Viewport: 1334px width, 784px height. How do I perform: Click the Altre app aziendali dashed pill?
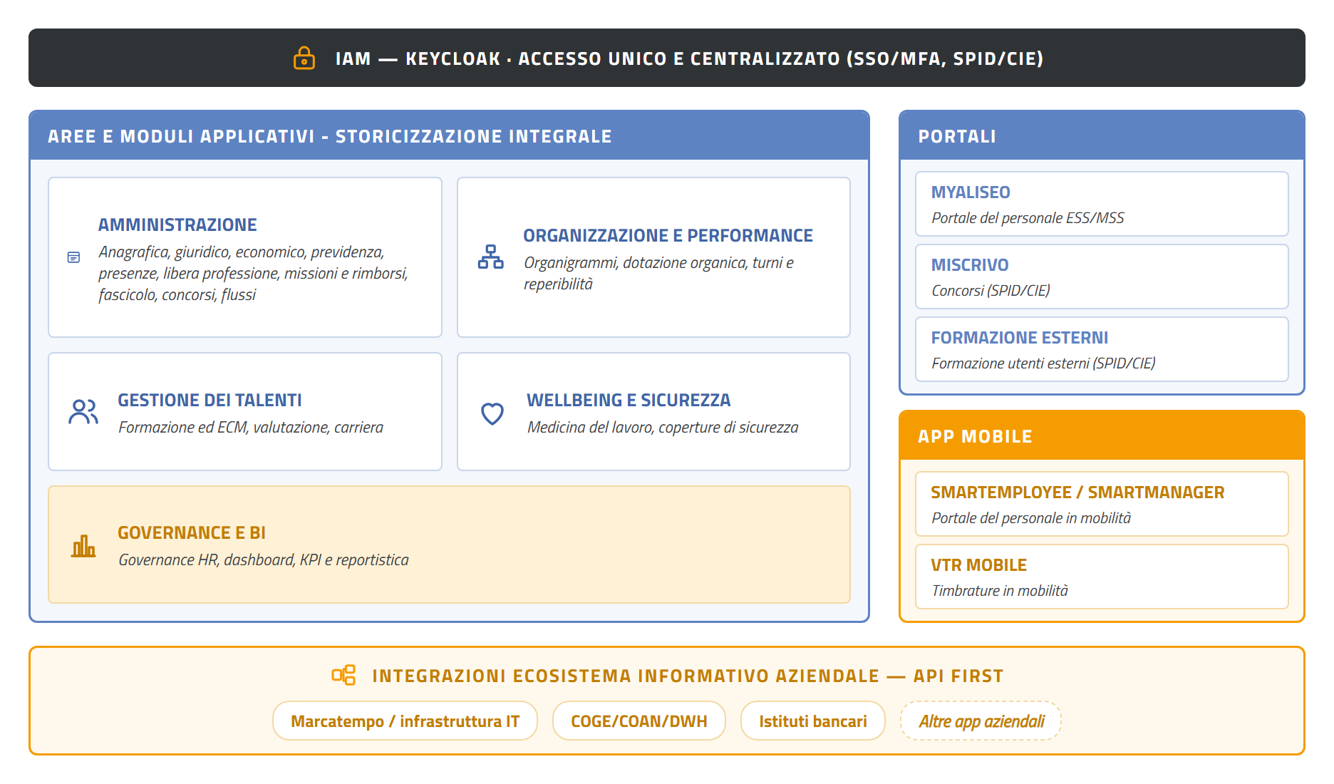[x=981, y=721]
